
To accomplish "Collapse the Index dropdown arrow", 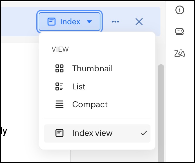I will pos(90,22).
